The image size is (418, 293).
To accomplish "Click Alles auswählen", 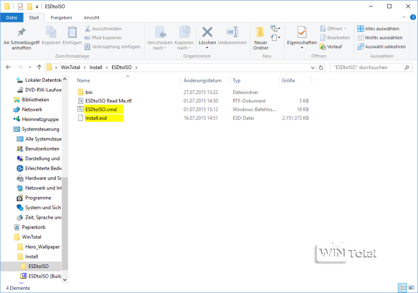I will point(379,29).
